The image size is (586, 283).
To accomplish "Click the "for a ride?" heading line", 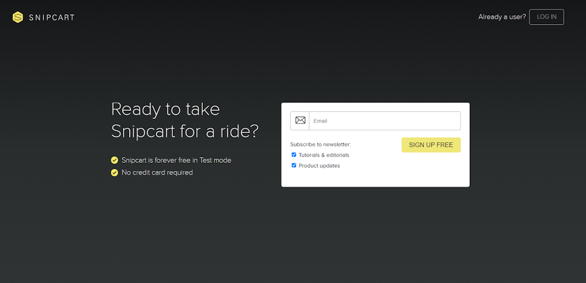I will [218, 131].
